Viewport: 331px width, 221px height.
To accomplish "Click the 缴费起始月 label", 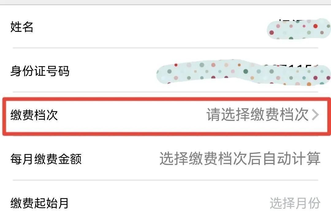I will (x=40, y=203).
